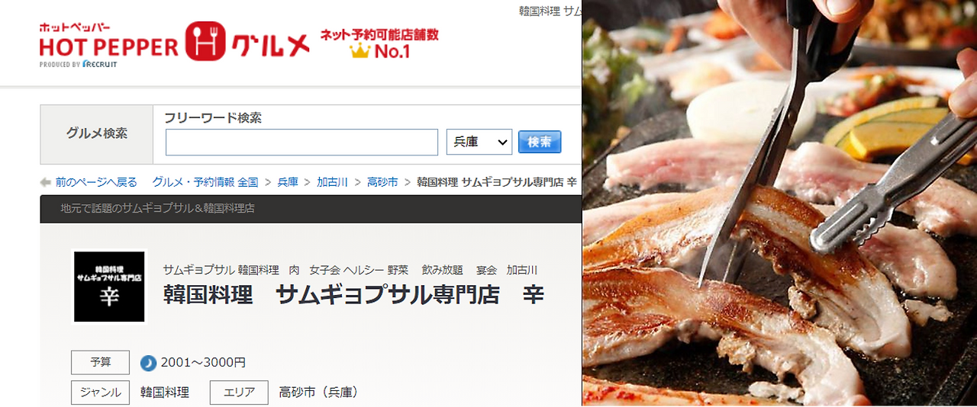Click the Produced by Recruit logo
The height and width of the screenshot is (407, 977).
point(78,64)
